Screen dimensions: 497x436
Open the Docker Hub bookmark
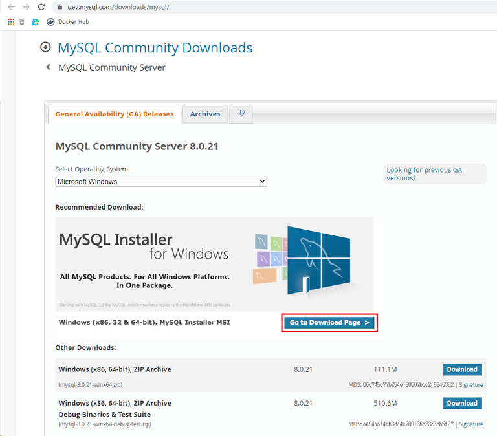[68, 22]
